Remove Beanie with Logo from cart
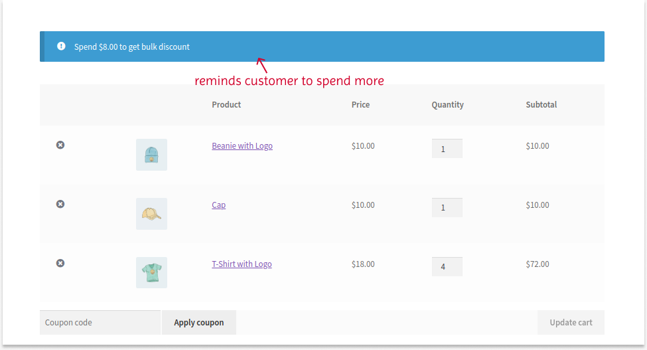 (60, 145)
